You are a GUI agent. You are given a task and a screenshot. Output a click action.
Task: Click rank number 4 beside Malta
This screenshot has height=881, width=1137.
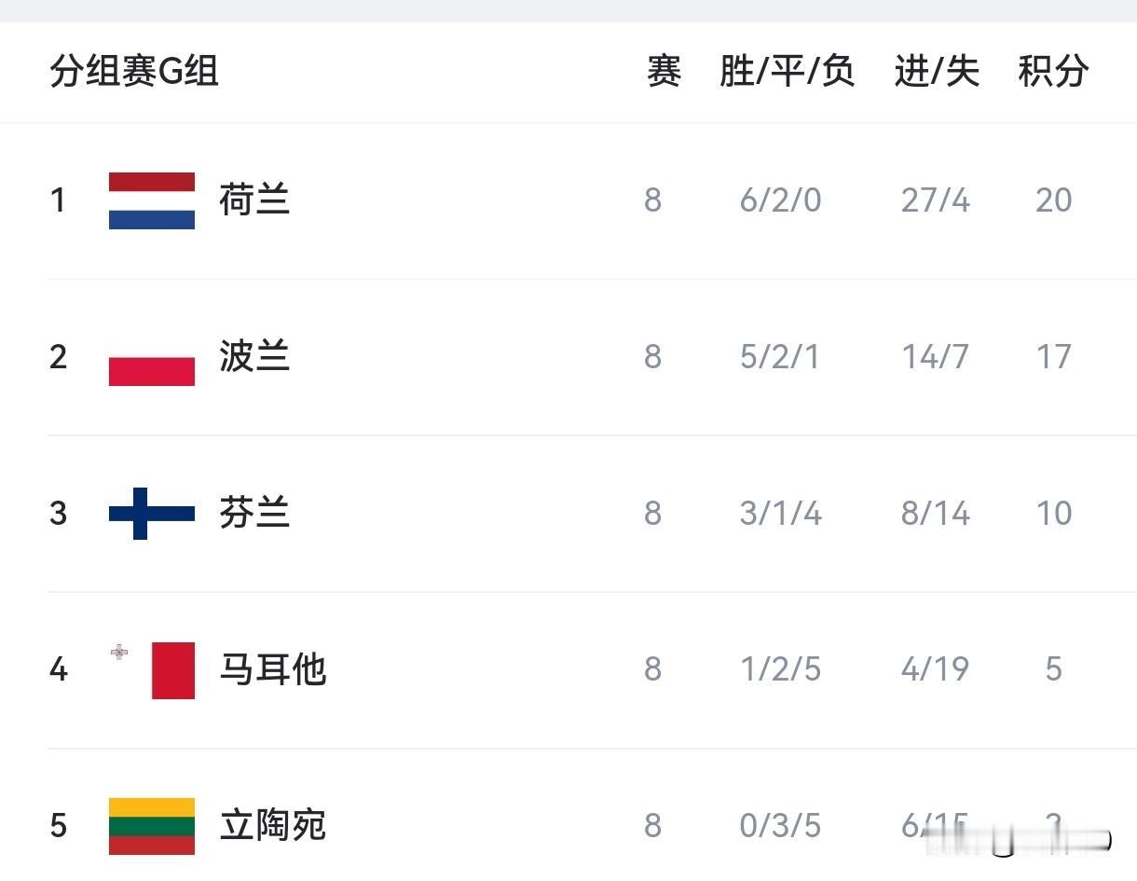click(59, 669)
